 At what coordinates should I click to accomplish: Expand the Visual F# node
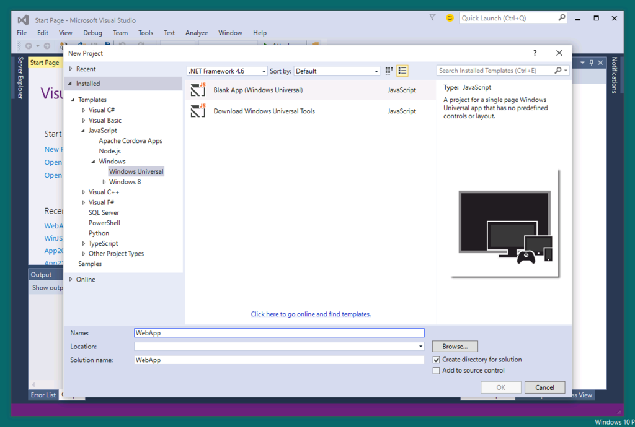click(x=84, y=202)
